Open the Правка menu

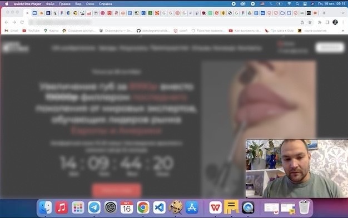pos(64,4)
